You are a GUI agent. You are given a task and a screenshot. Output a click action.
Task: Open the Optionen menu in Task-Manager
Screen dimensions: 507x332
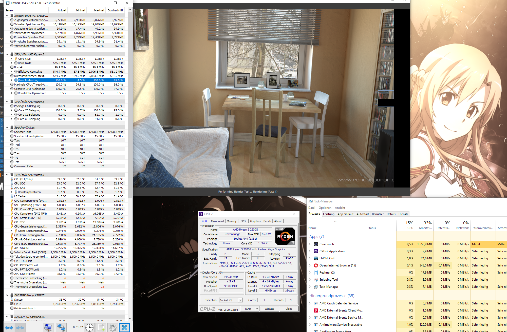click(x=325, y=207)
